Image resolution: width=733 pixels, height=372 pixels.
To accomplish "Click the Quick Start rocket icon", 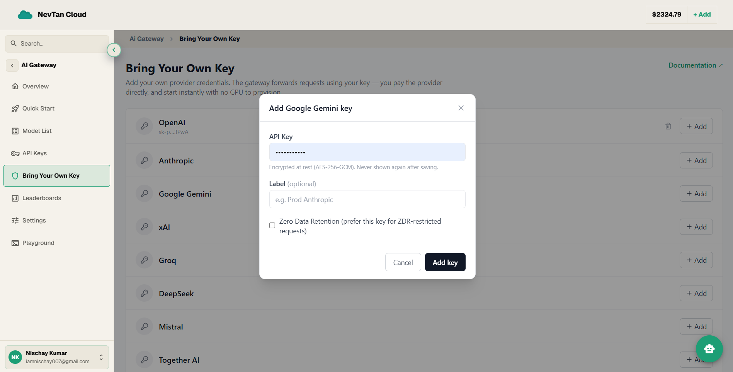I will pos(15,109).
